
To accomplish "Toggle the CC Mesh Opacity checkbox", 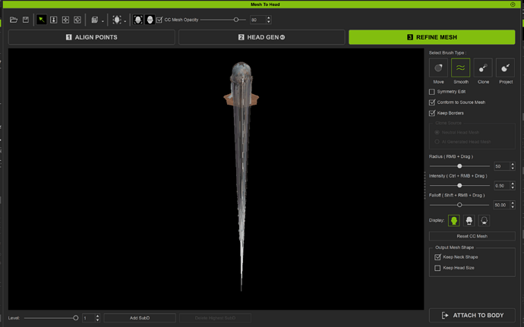I will click(x=159, y=20).
